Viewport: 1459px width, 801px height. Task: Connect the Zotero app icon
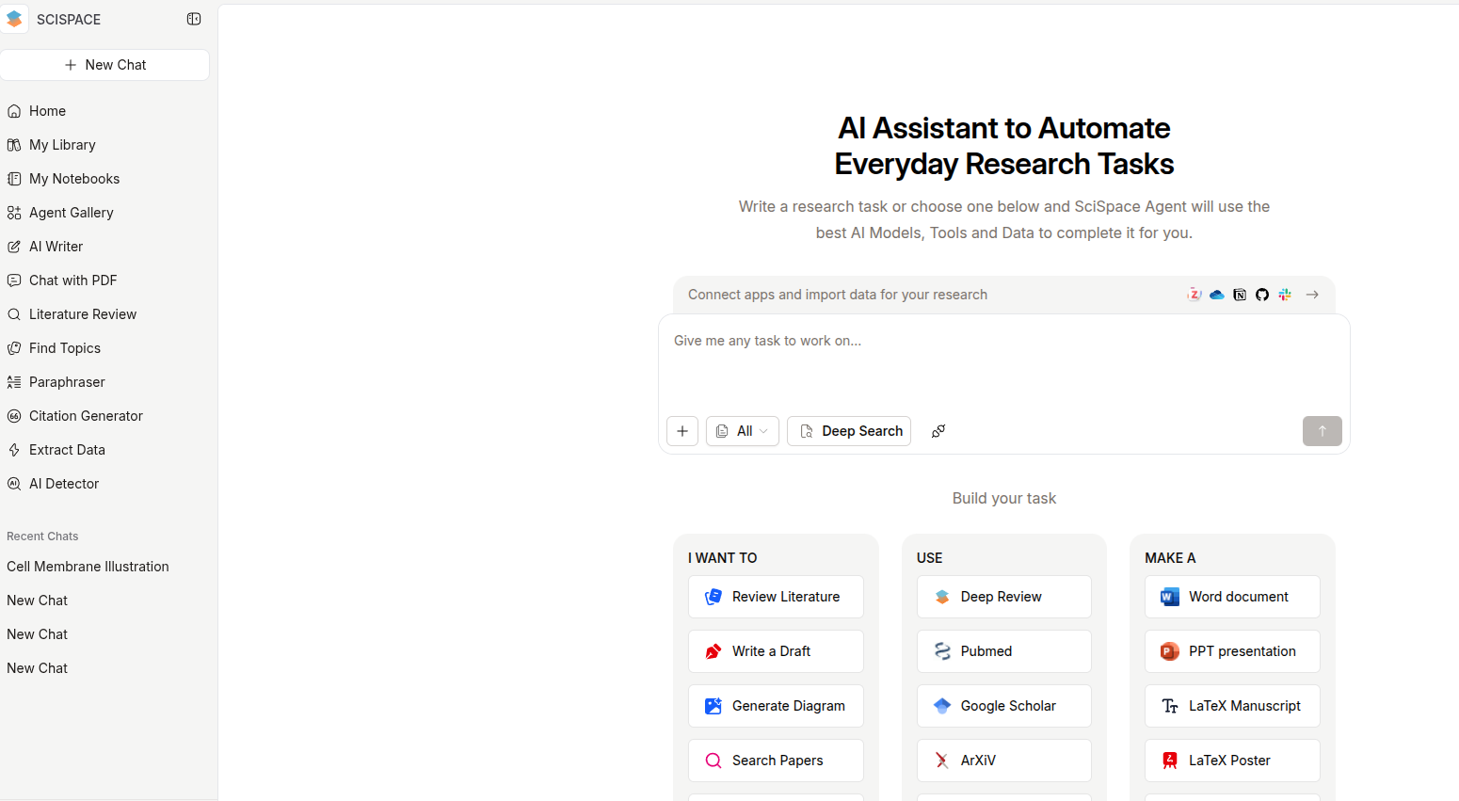click(x=1194, y=295)
